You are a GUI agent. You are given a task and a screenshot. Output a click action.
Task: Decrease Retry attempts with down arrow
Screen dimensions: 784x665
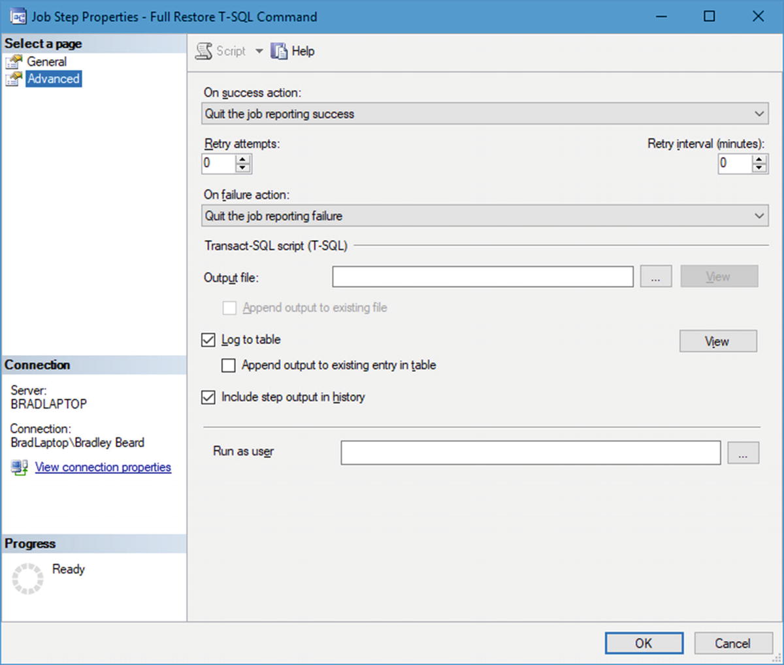pyautogui.click(x=242, y=168)
